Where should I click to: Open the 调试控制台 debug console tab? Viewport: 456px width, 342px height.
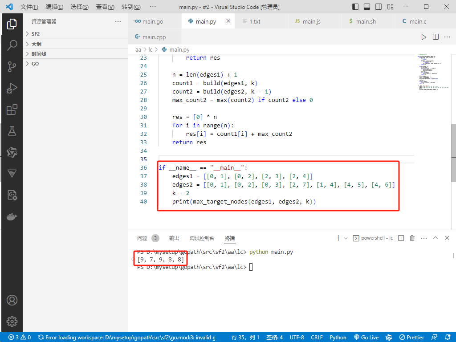(x=202, y=239)
